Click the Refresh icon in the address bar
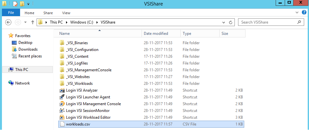 tap(230, 22)
